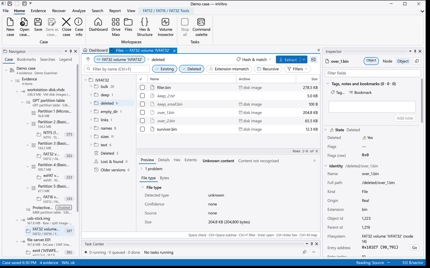Toggle the Deleted filter chip
The image size is (430, 268).
pyautogui.click(x=192, y=69)
